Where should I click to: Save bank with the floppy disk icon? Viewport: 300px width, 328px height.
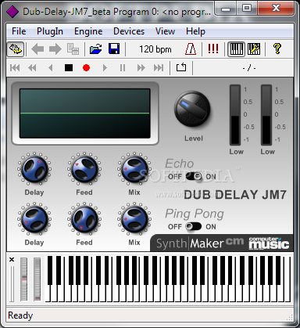(114, 49)
